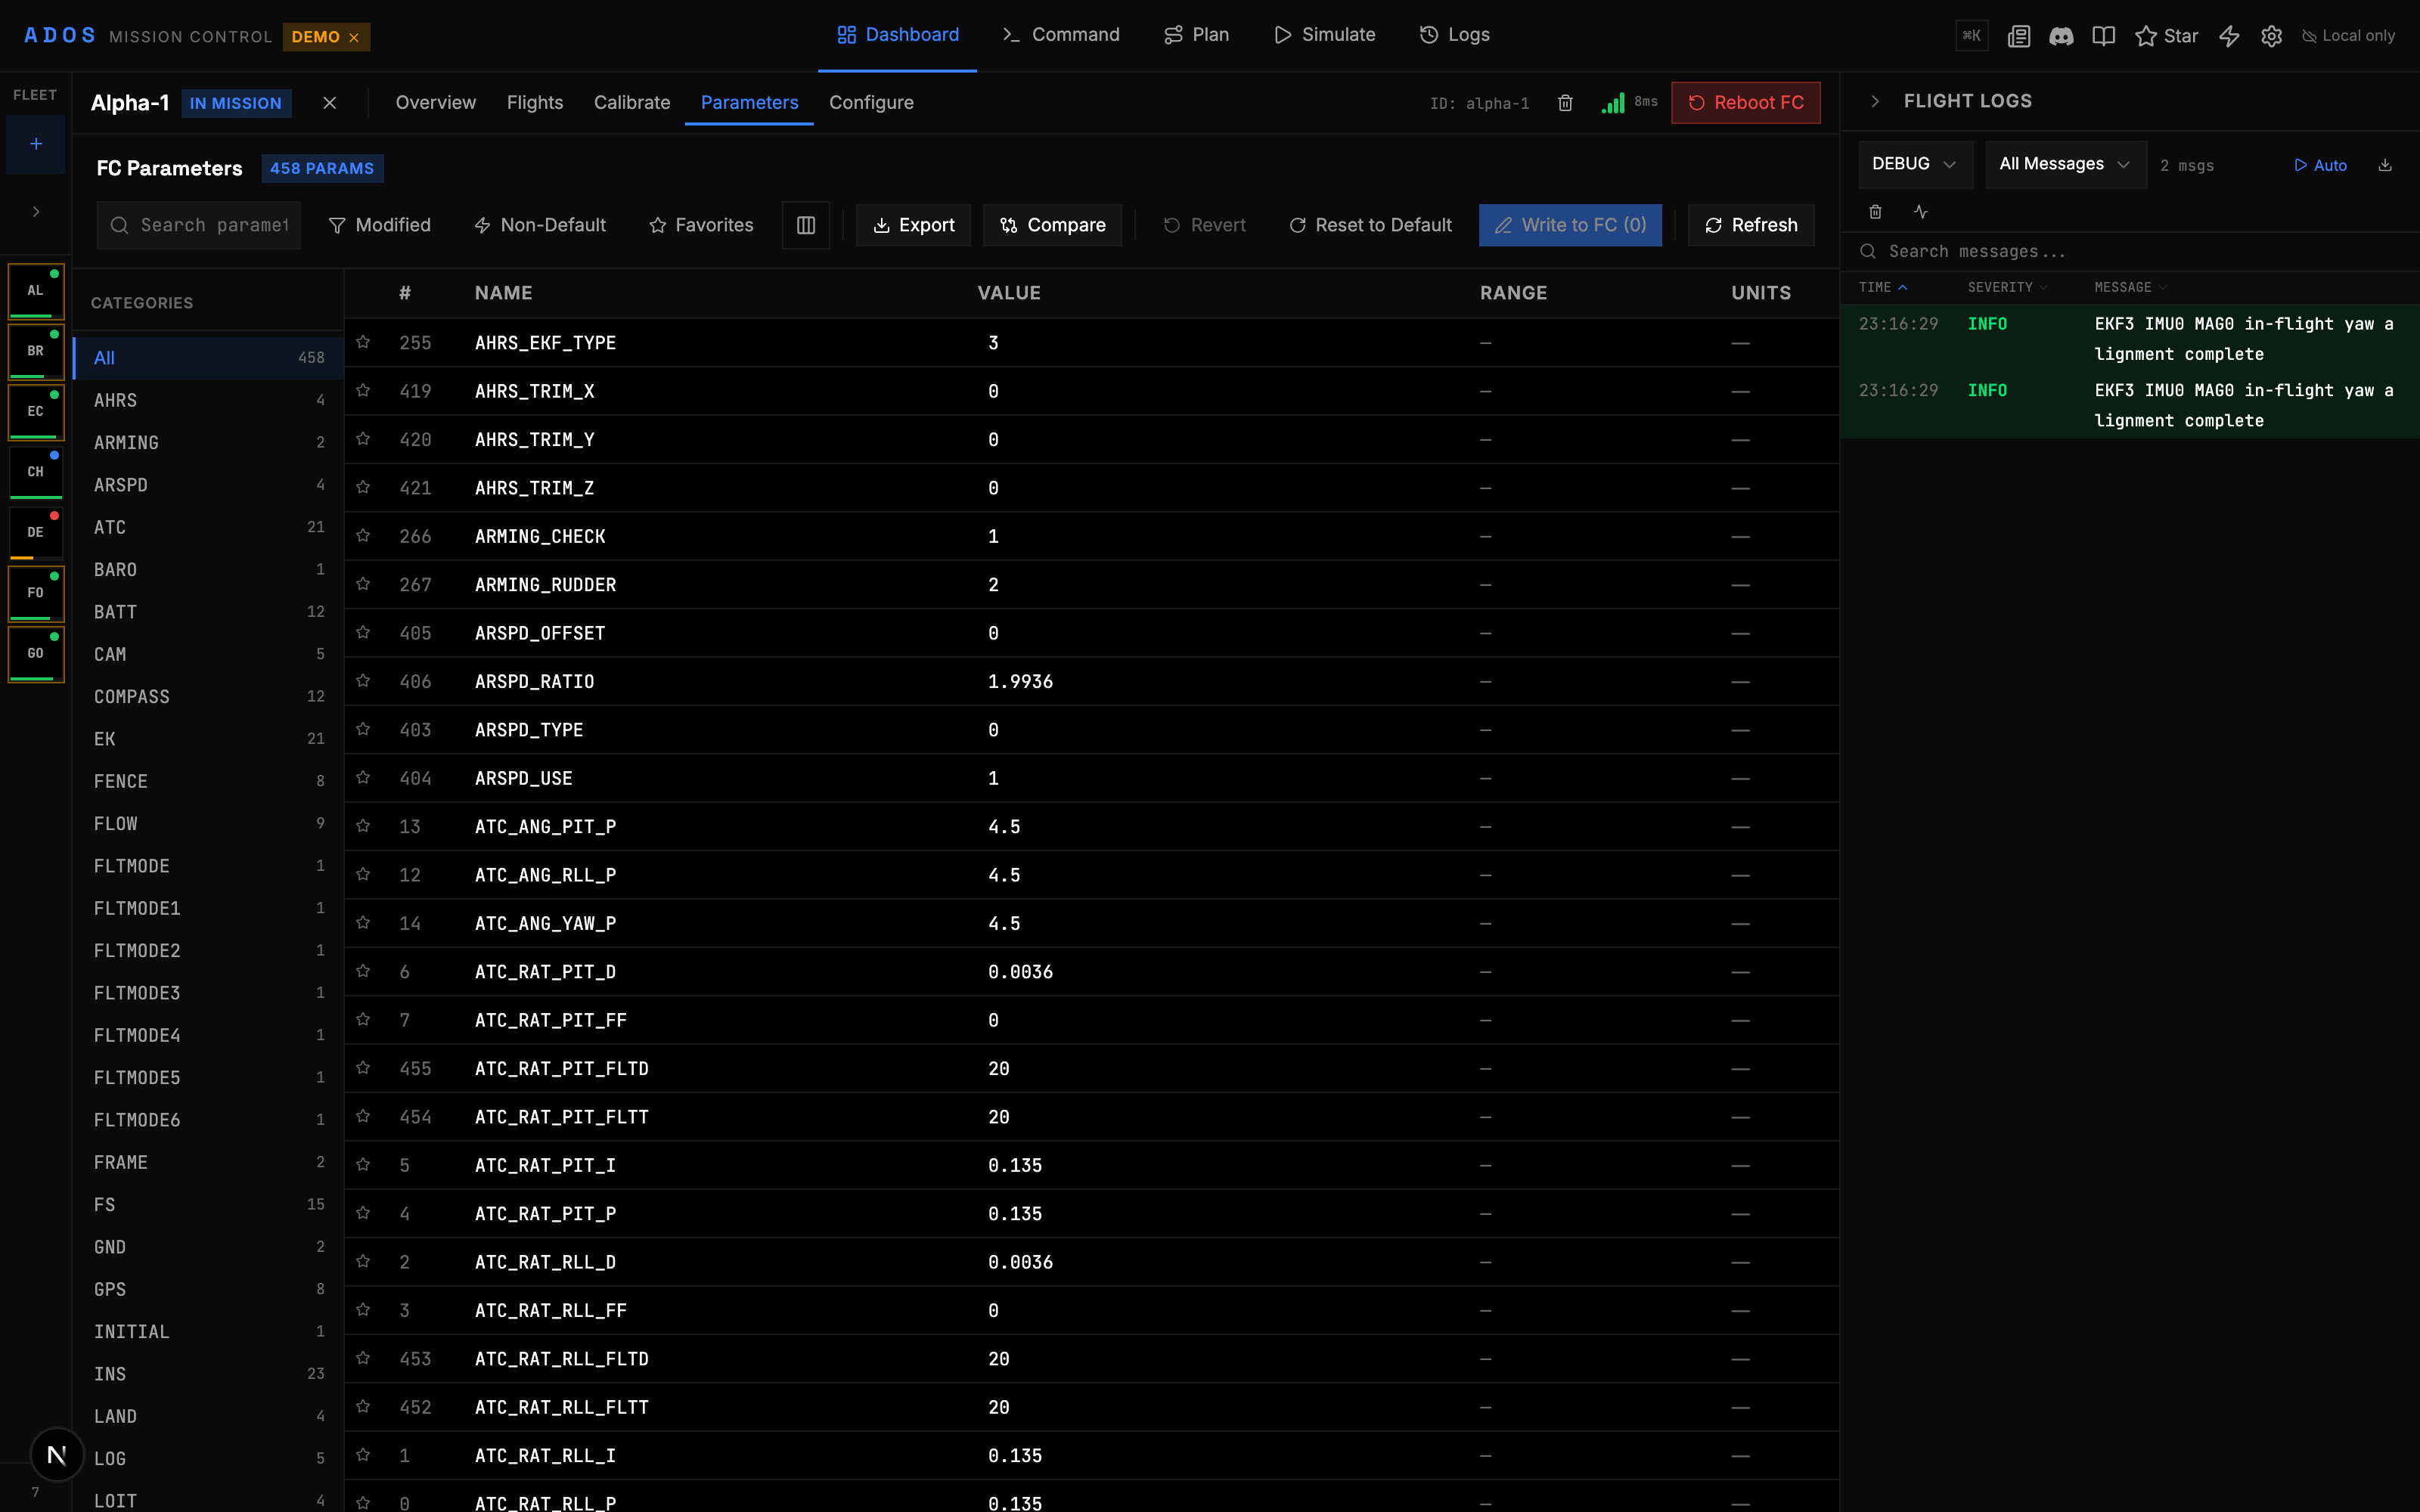
Task: Select COMPASS category in list
Action: click(208, 696)
